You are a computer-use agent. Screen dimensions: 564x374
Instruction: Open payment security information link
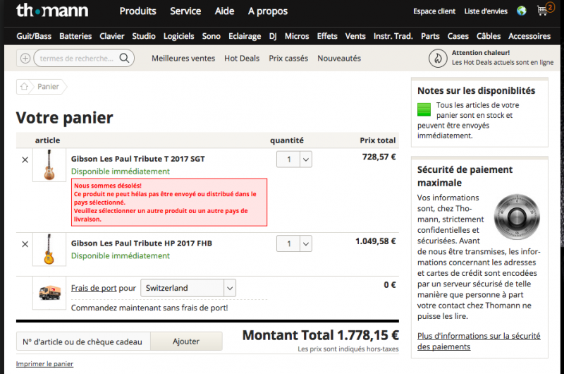coord(478,341)
